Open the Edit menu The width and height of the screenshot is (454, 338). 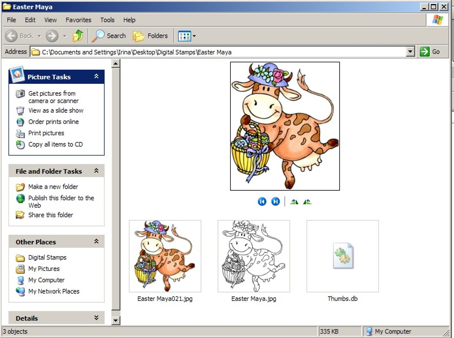pos(30,20)
